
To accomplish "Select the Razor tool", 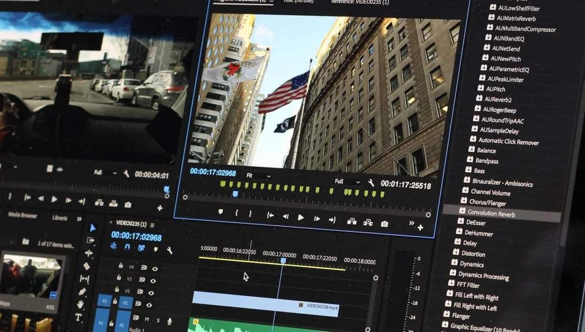I will pos(87,266).
